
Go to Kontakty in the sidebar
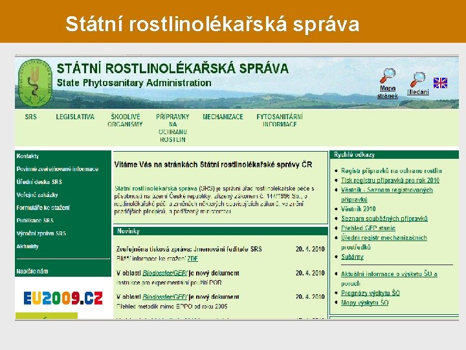28,156
